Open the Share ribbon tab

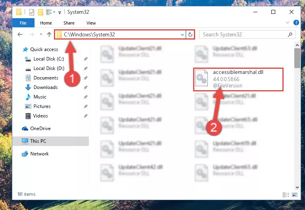coord(69,23)
